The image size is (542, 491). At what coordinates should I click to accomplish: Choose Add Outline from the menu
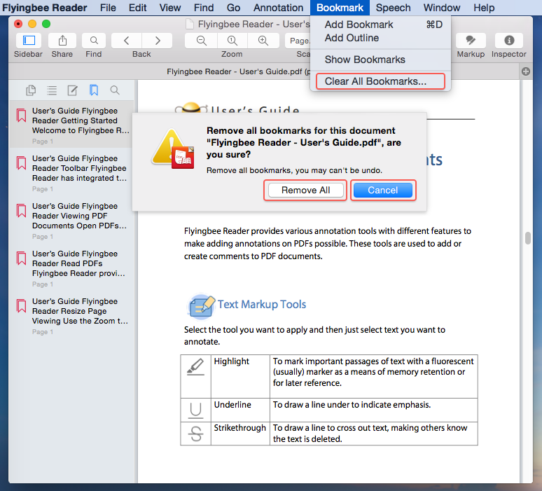point(380,38)
